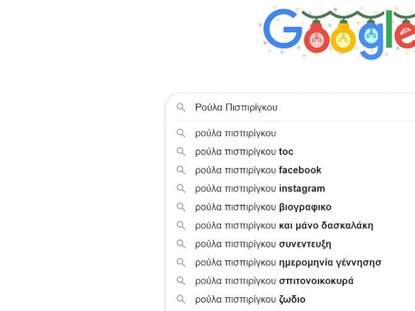Viewport: 415px width, 311px height.
Task: Select the 'σπιτονοικοκυρά' suggestion text
Action: click(x=274, y=281)
